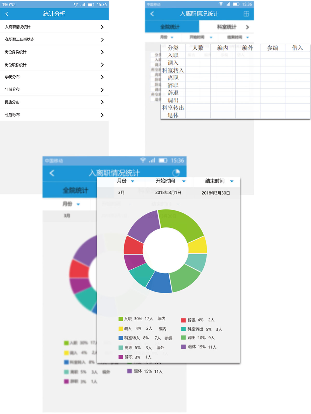Tap the table grid view icon
This screenshot has height=414, width=311.
[246, 14]
